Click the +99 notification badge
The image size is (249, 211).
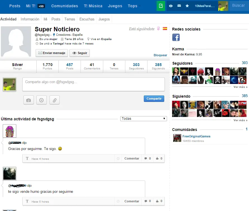click(41, 6)
